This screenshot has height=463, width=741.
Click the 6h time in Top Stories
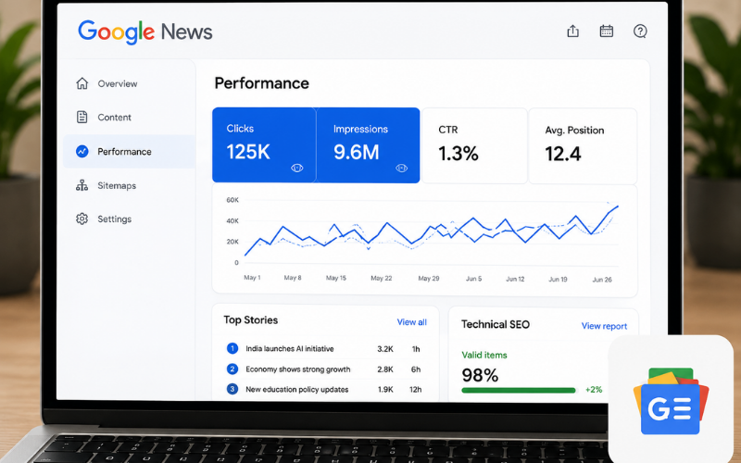pos(416,369)
